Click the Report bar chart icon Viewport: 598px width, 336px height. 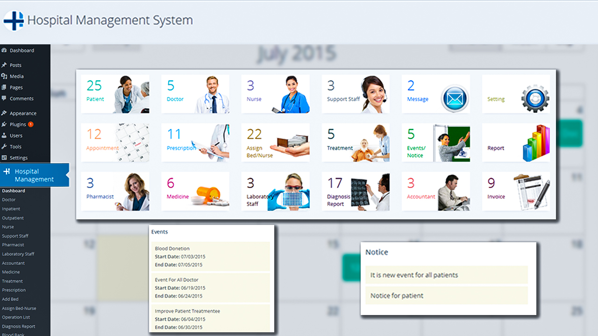(x=536, y=143)
